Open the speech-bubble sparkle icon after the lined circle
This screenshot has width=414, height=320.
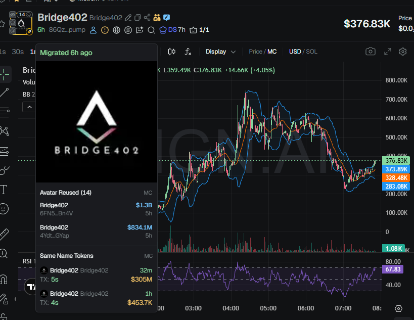pyautogui.click(x=140, y=30)
